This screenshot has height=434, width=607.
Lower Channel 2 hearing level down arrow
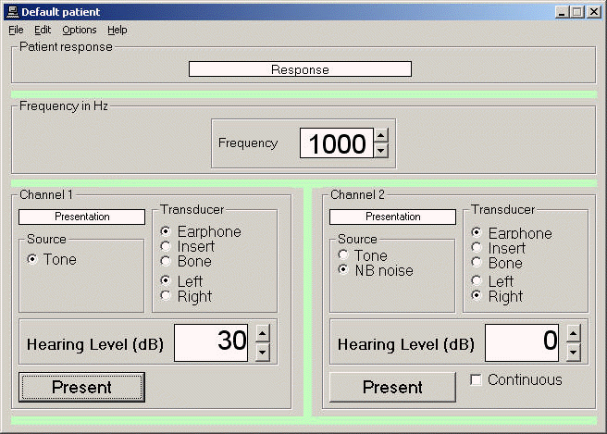pyautogui.click(x=573, y=351)
